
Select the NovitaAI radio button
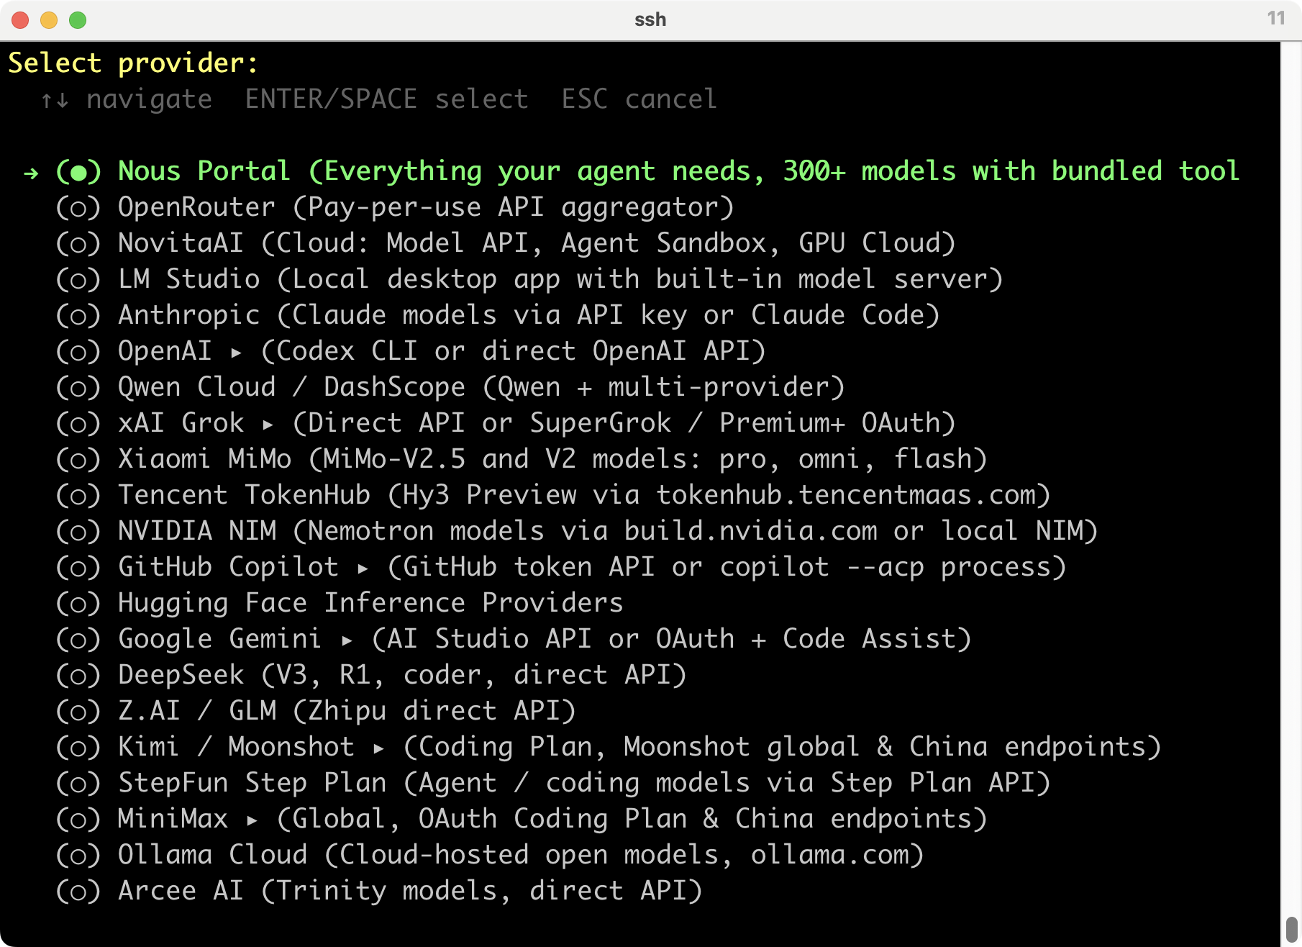(x=78, y=243)
